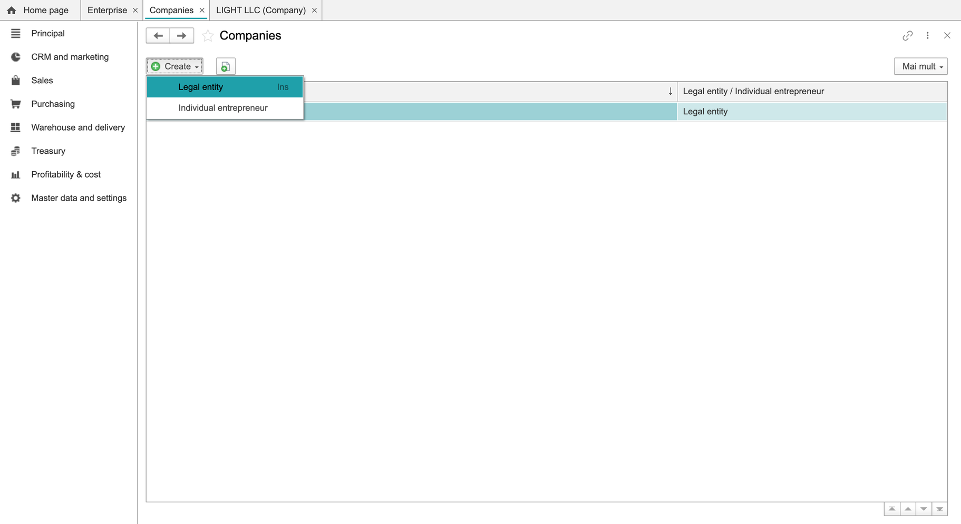Screen dimensions: 961x524
Task: Open the Principal section icon
Action: click(16, 33)
